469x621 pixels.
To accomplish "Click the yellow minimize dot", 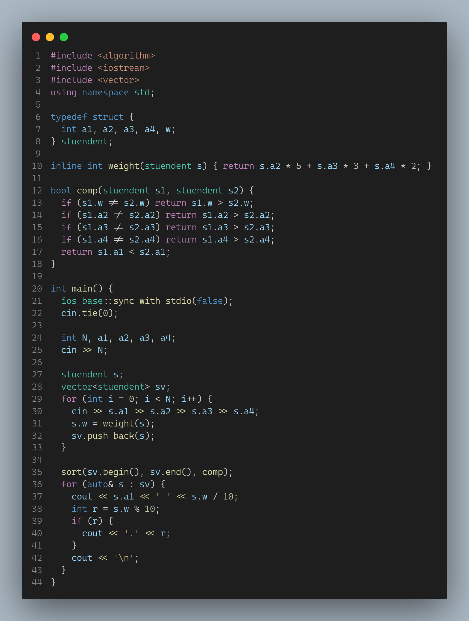I will point(50,37).
